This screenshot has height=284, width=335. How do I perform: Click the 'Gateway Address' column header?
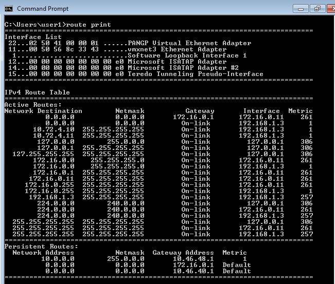(183, 253)
